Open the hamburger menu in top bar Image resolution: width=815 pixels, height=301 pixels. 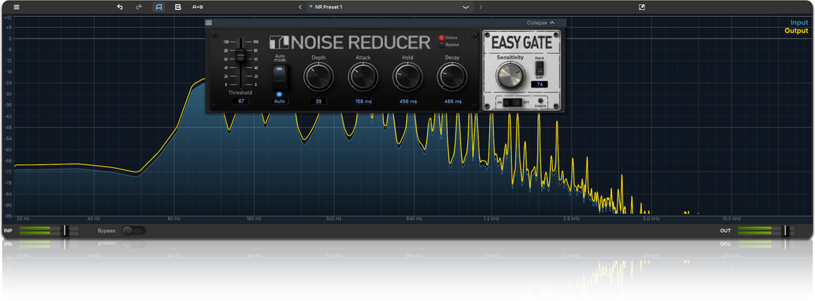pos(16,7)
